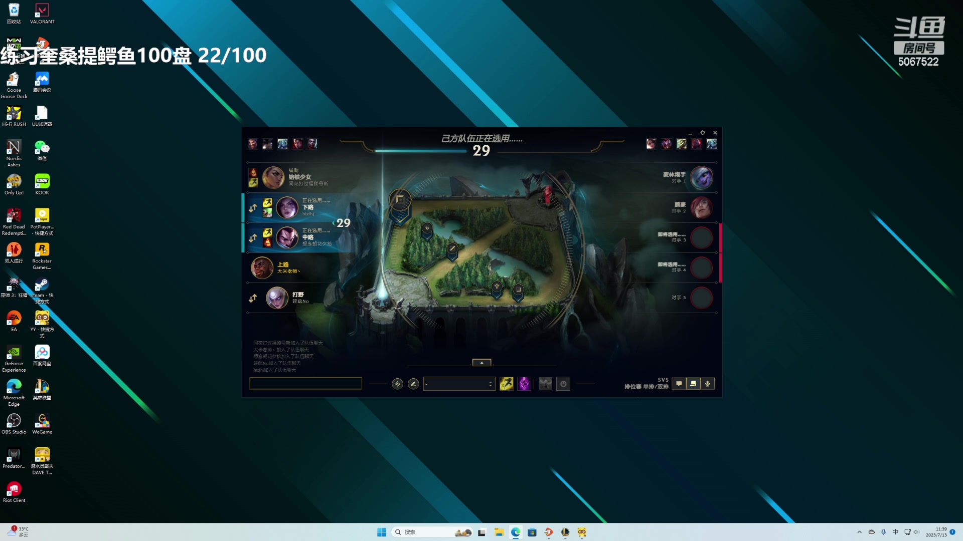Toggle the microphone voice button
This screenshot has height=541, width=963.
pyautogui.click(x=708, y=383)
